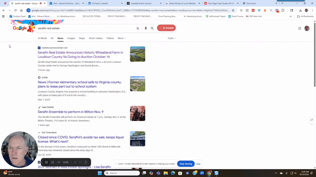Open the Google account avatar on page
Image resolution: width=316 pixels, height=177 pixels.
pyautogui.click(x=307, y=28)
